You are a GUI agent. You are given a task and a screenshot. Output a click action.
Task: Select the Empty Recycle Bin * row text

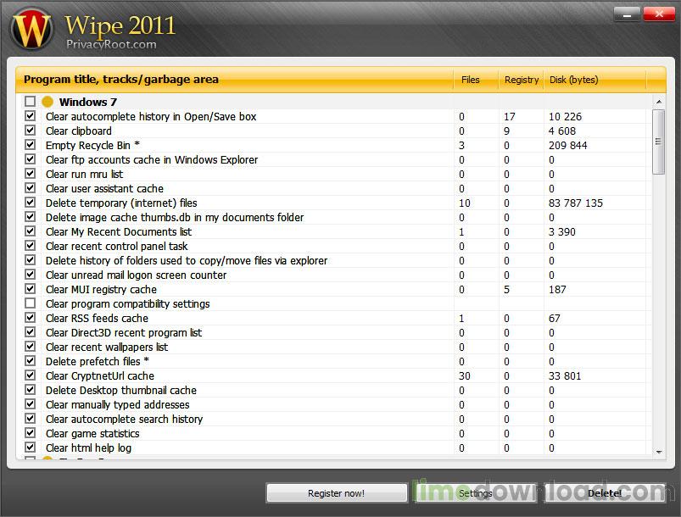tap(93, 145)
